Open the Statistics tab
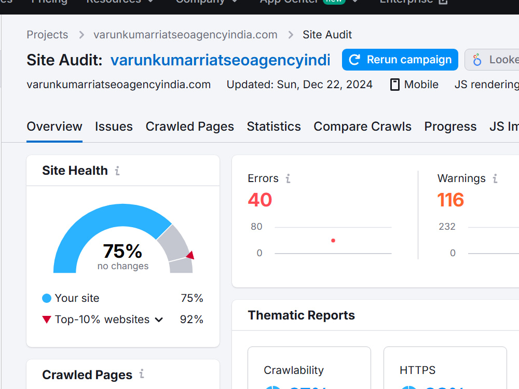The image size is (519, 389). [274, 127]
